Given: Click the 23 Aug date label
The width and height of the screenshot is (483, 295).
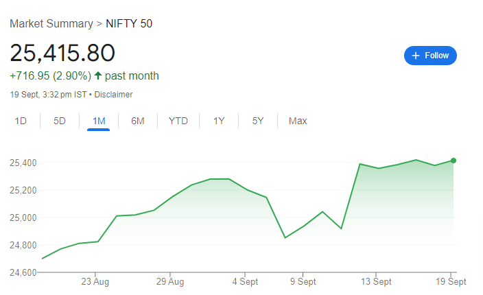Looking at the screenshot, I should [95, 281].
